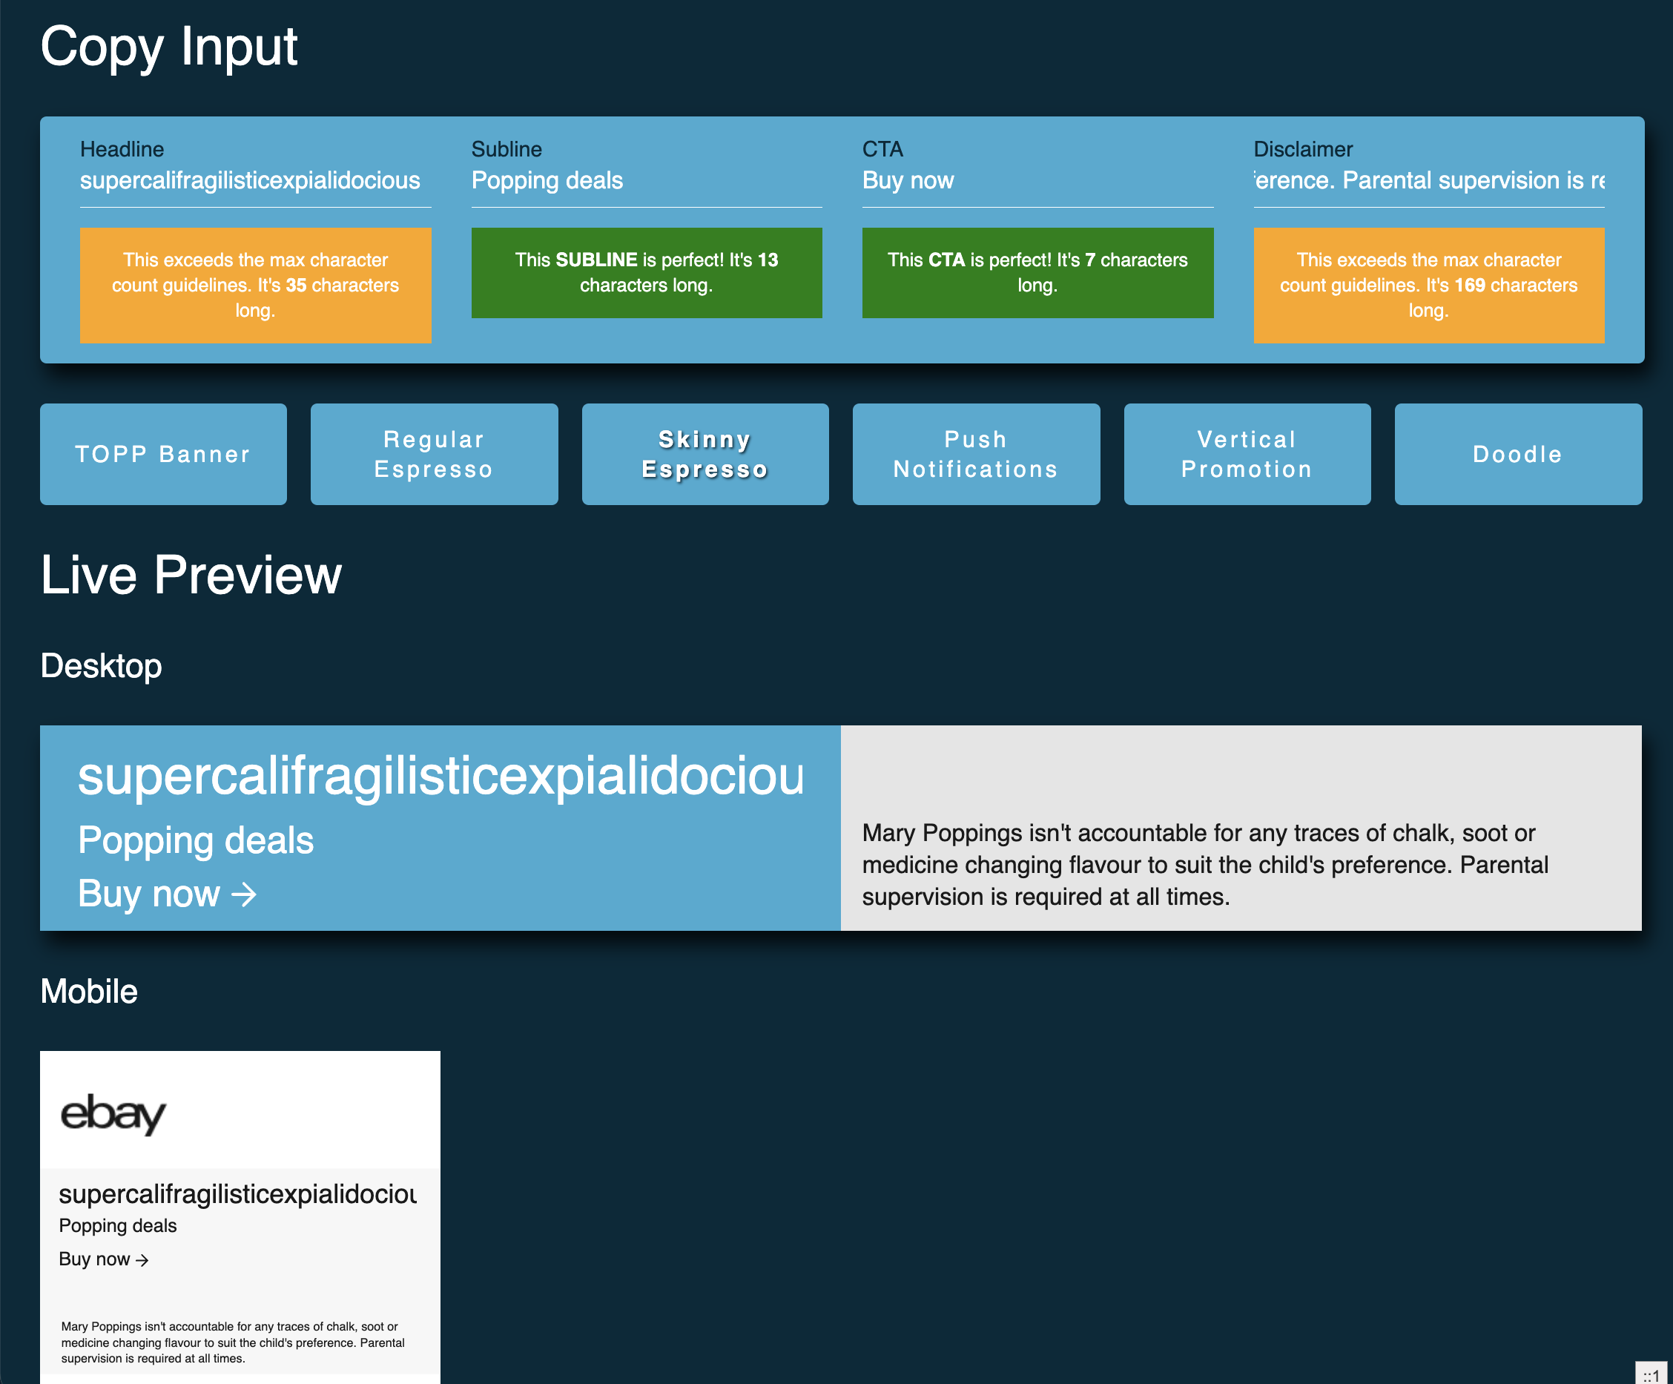Click the green CTA is perfect message

[x=1037, y=272]
